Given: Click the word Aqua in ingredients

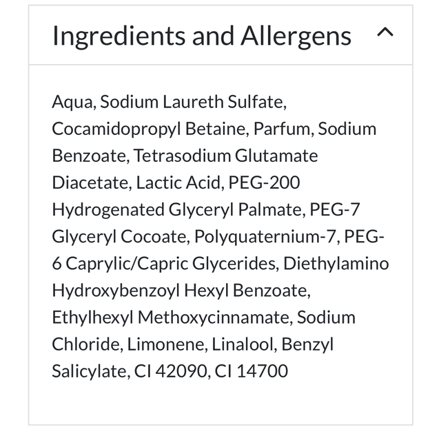Looking at the screenshot, I should (x=73, y=103).
